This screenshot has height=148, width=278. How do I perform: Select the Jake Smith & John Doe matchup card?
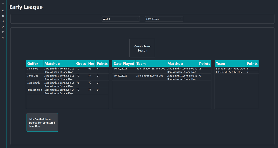pos(42,123)
